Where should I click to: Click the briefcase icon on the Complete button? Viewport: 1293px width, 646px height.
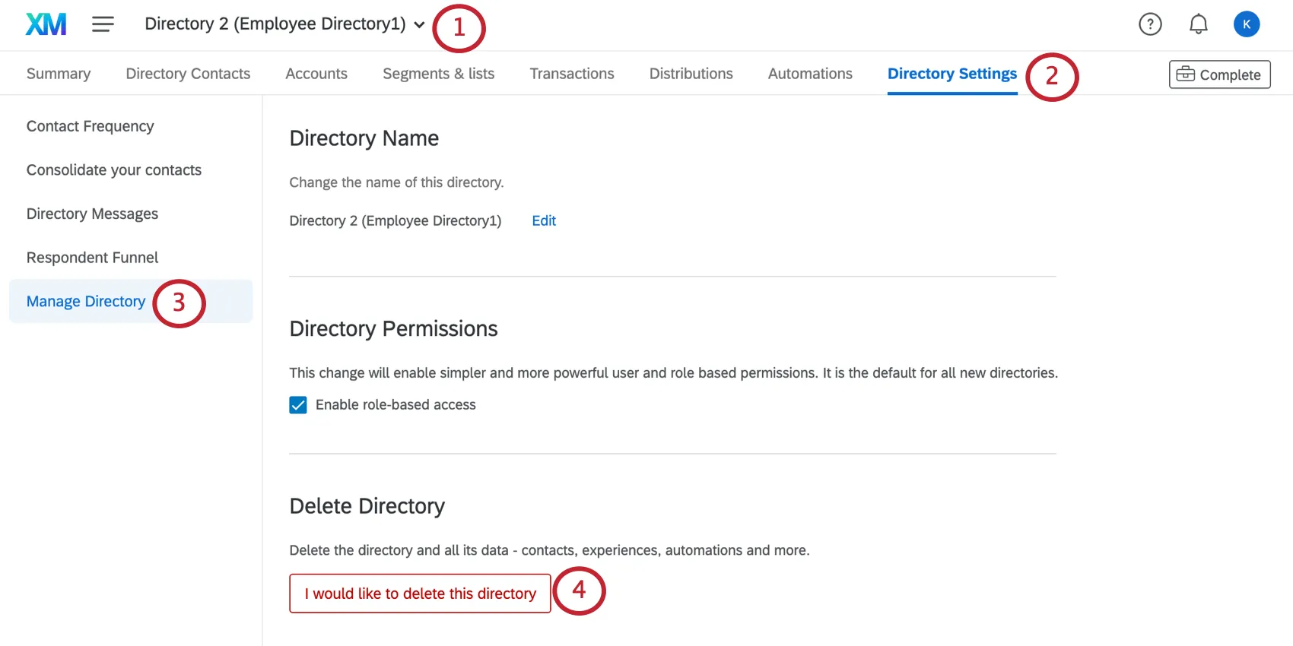1186,74
